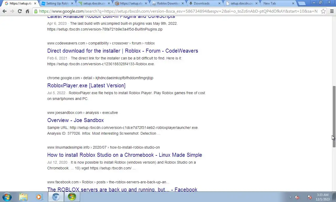The width and height of the screenshot is (336, 202).
Task: Click the BuiltInPlugins.zip URL text
Action: [105, 29]
